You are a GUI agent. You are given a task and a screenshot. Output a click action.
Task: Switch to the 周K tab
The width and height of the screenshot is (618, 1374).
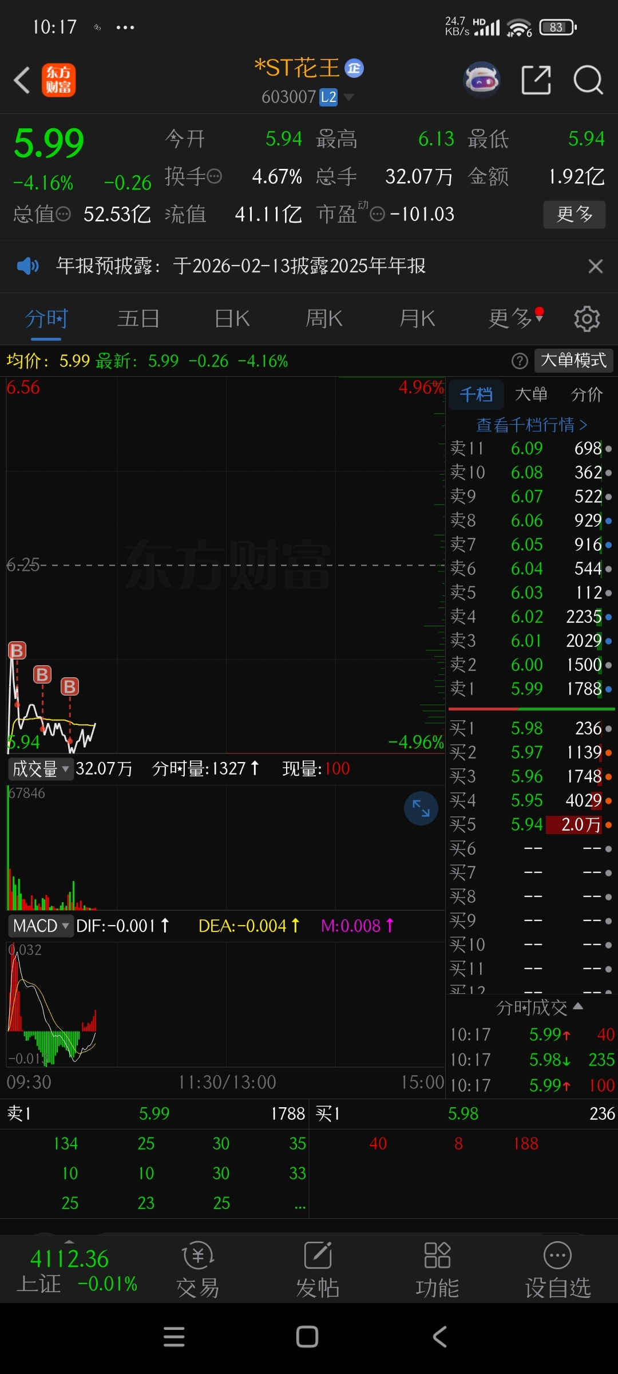click(324, 318)
